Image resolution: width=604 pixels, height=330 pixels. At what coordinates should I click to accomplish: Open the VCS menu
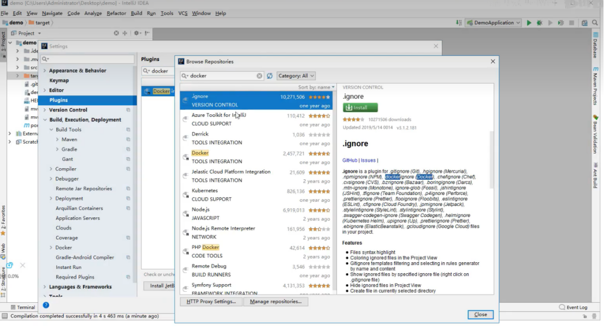click(x=182, y=13)
